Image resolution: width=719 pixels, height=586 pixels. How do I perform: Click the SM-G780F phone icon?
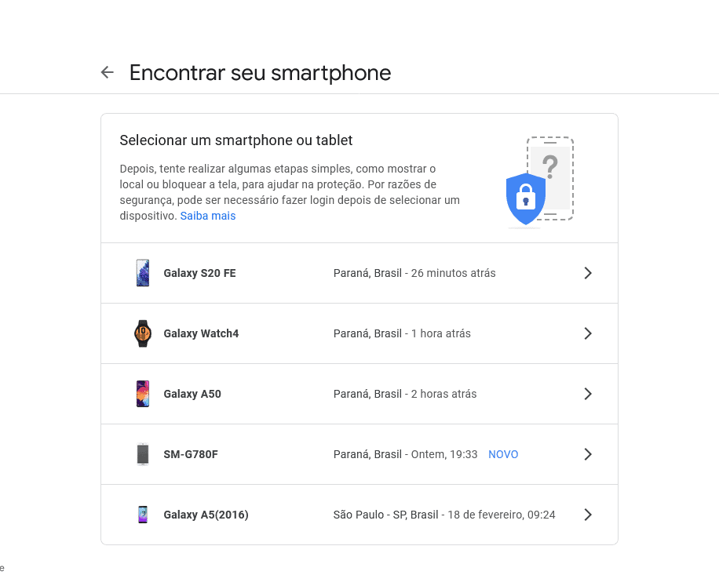click(143, 453)
